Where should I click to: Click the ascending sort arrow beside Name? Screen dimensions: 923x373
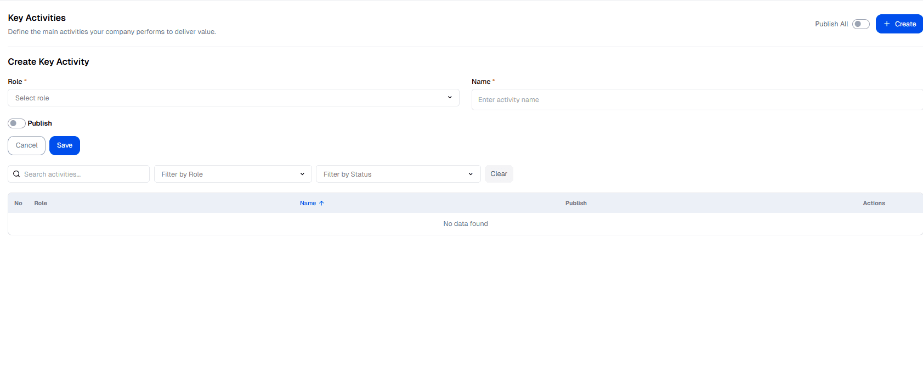322,203
